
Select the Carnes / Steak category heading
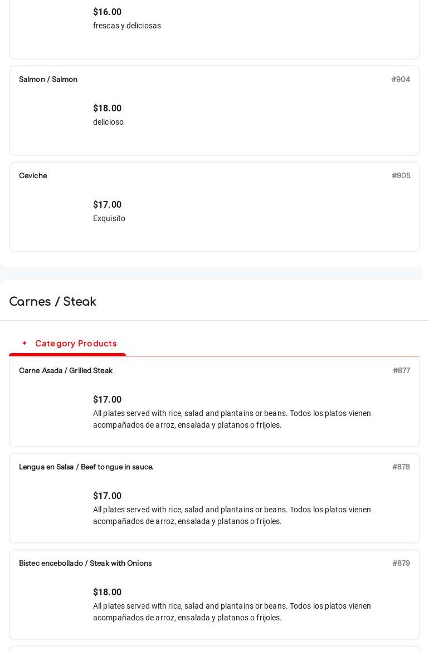pos(53,302)
